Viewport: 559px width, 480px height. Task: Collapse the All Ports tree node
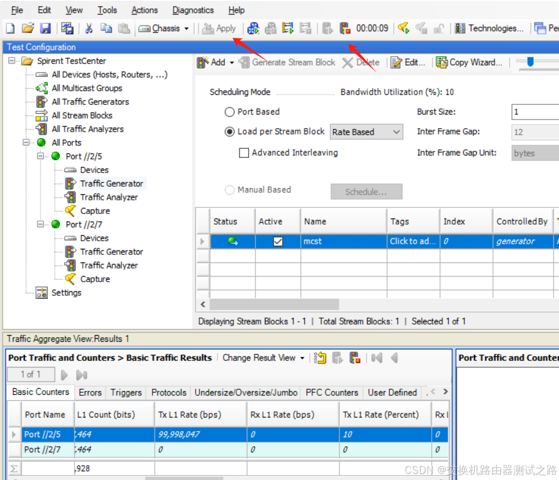tap(26, 142)
